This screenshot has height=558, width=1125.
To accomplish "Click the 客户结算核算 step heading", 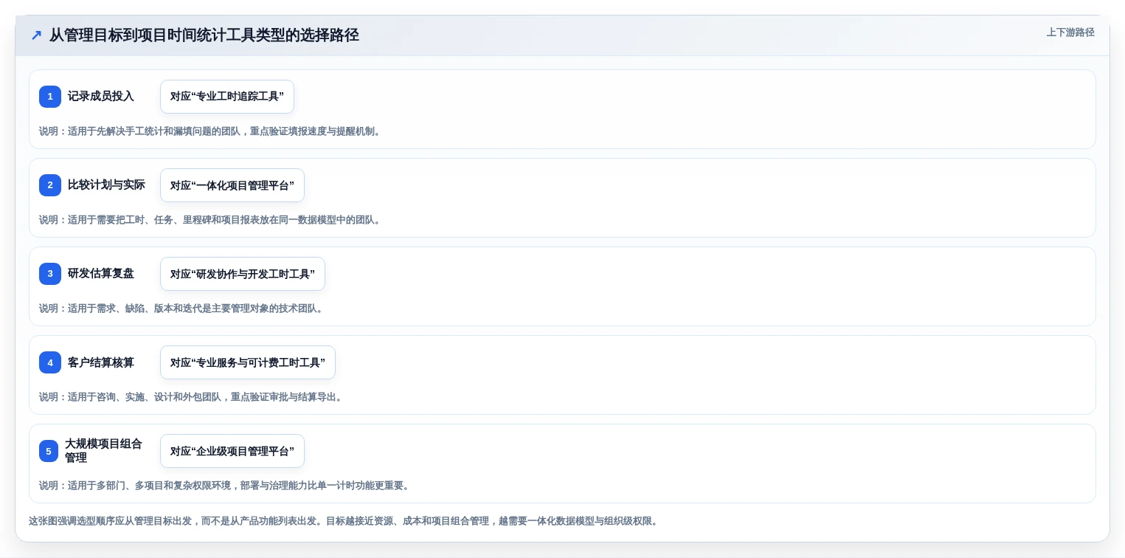I will click(x=101, y=362).
